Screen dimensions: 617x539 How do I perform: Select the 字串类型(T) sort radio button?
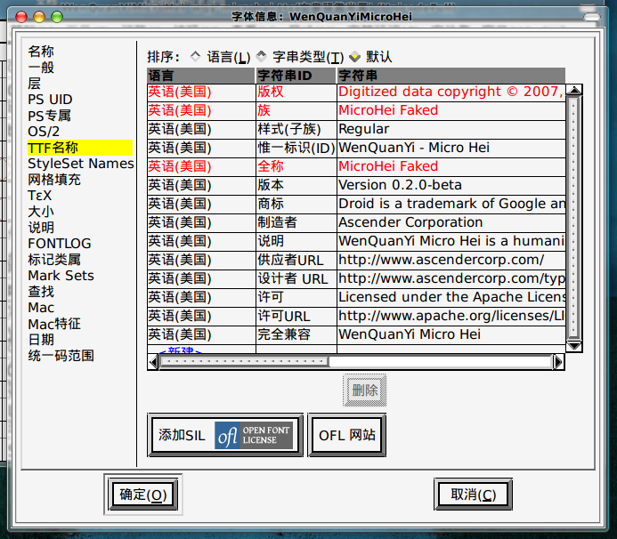(261, 57)
